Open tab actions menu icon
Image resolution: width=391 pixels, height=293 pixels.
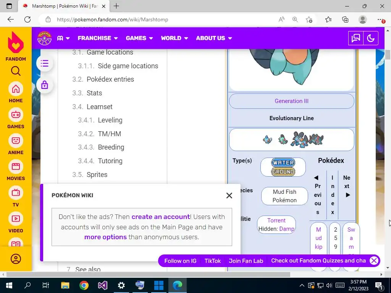click(9, 6)
